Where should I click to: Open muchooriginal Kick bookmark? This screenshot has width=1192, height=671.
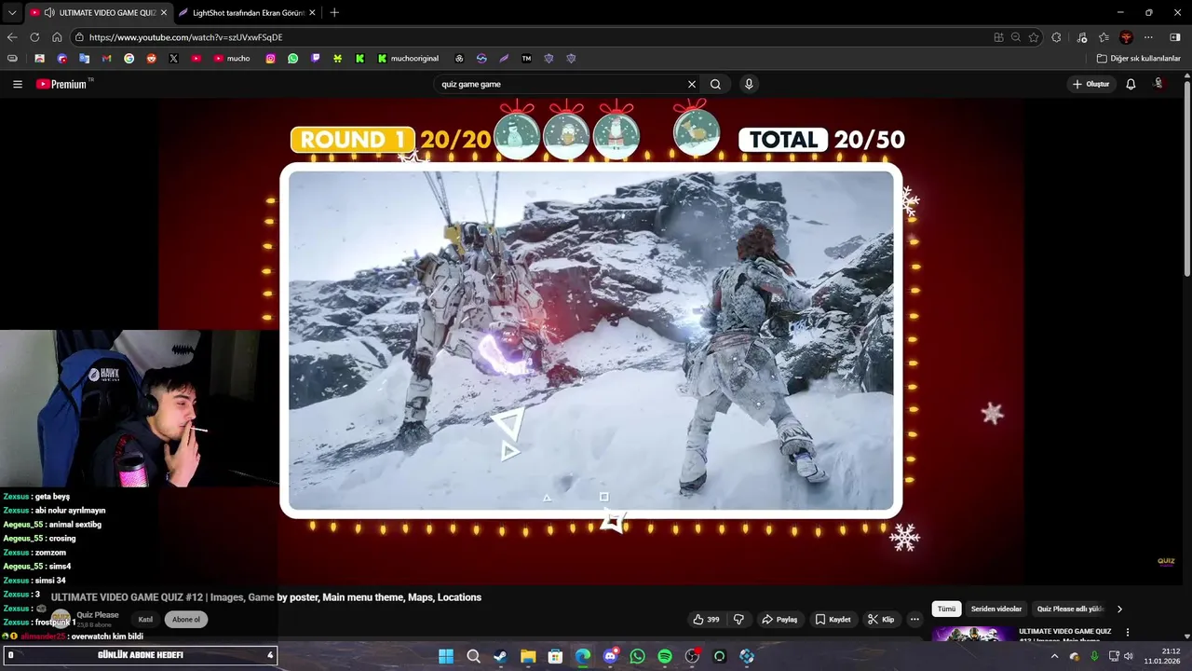[408, 58]
